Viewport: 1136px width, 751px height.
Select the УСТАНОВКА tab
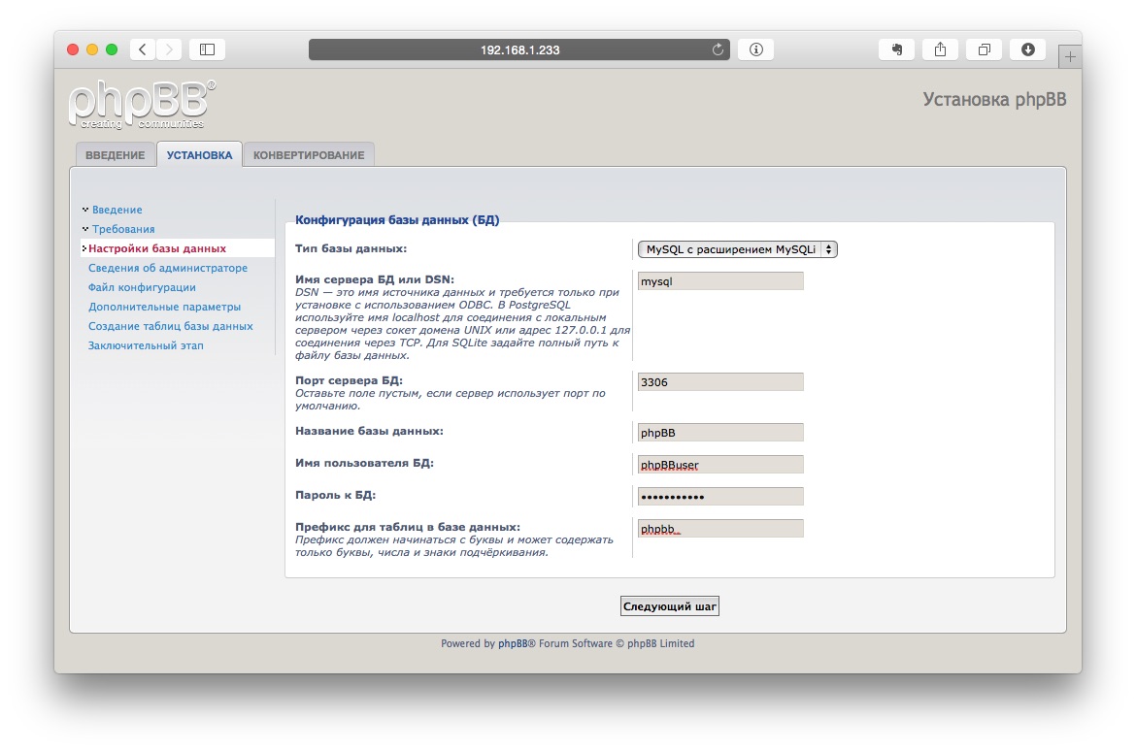pyautogui.click(x=199, y=155)
